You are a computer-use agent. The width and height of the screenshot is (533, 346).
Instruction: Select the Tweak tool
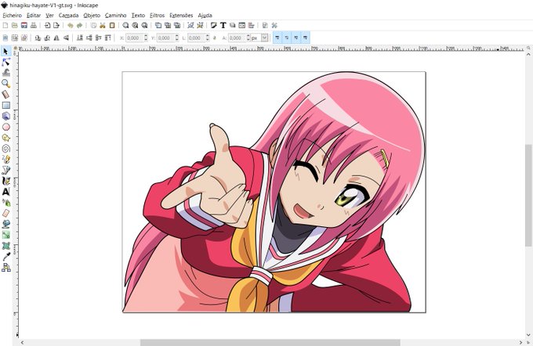(x=5, y=73)
